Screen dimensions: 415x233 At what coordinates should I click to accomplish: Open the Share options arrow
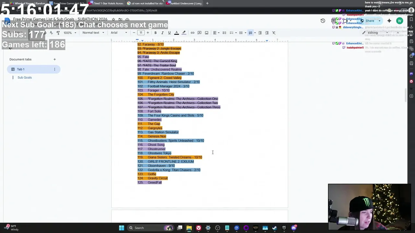coord(379,21)
